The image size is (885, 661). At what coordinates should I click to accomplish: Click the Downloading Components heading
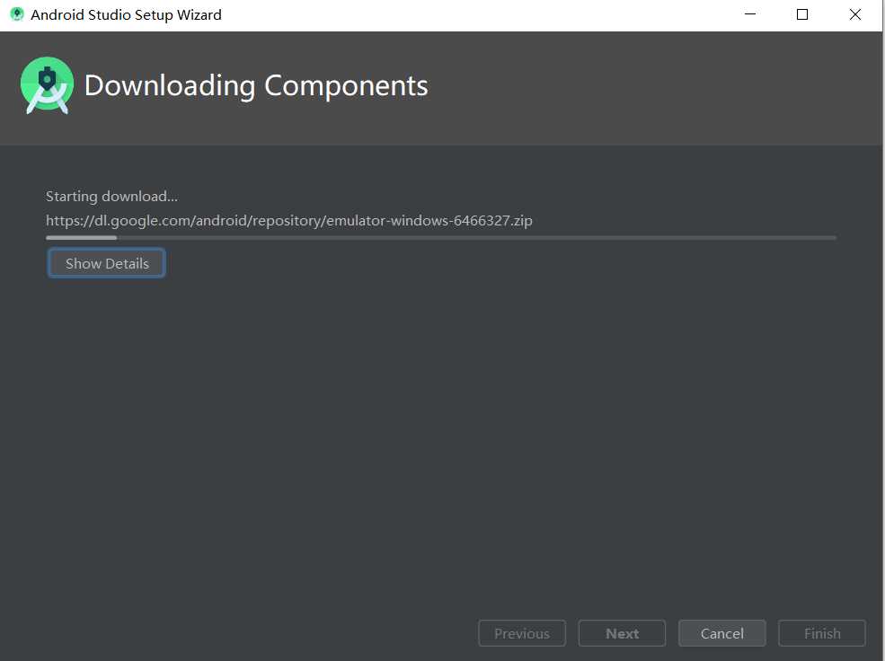pos(256,85)
